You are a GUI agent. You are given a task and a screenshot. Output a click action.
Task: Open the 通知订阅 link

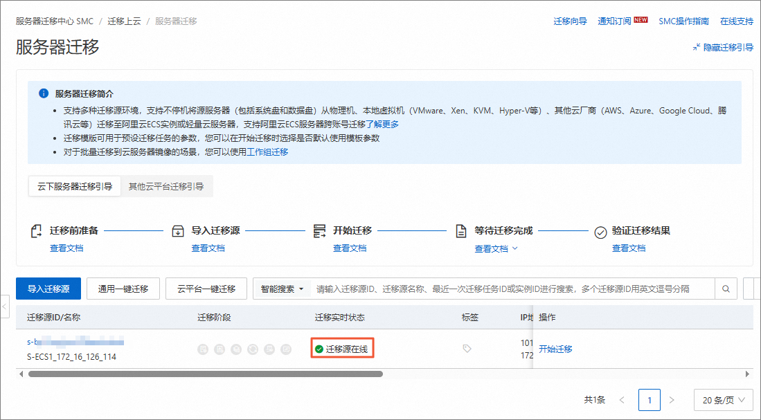click(x=614, y=21)
